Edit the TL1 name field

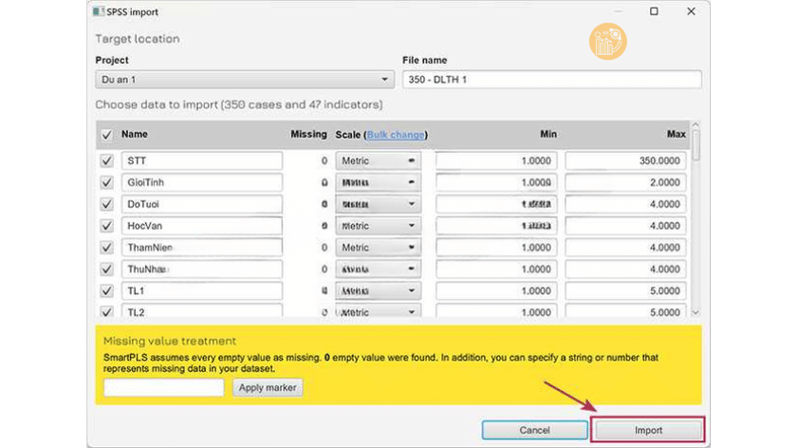click(x=202, y=290)
